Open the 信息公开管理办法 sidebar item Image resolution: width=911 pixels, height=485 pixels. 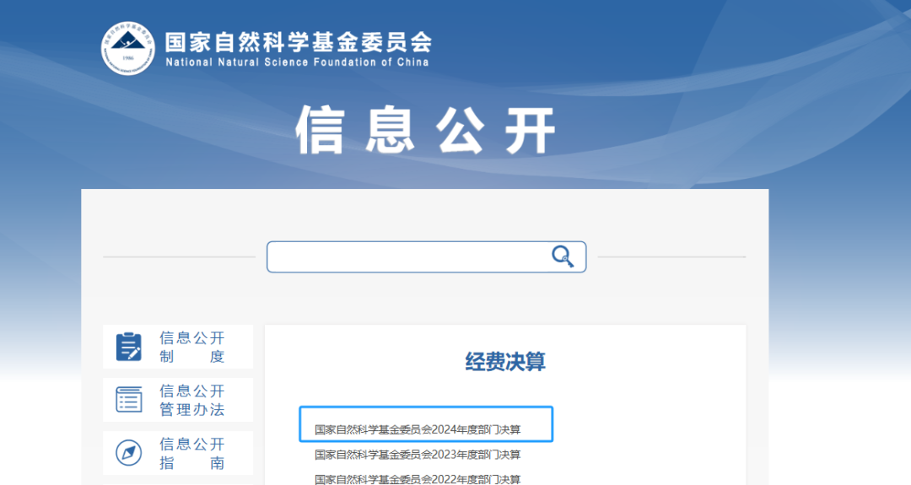pos(178,400)
